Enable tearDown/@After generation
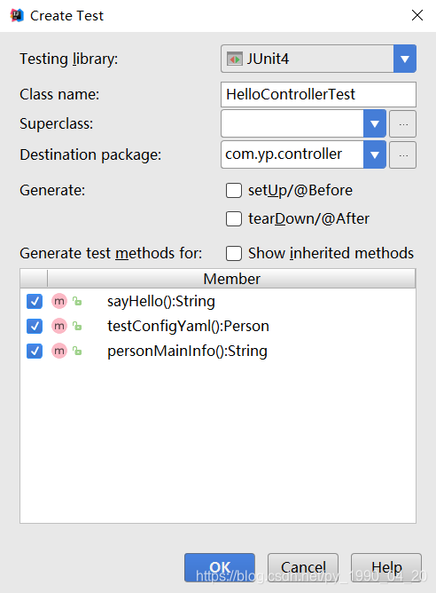The image size is (436, 593). tap(234, 218)
